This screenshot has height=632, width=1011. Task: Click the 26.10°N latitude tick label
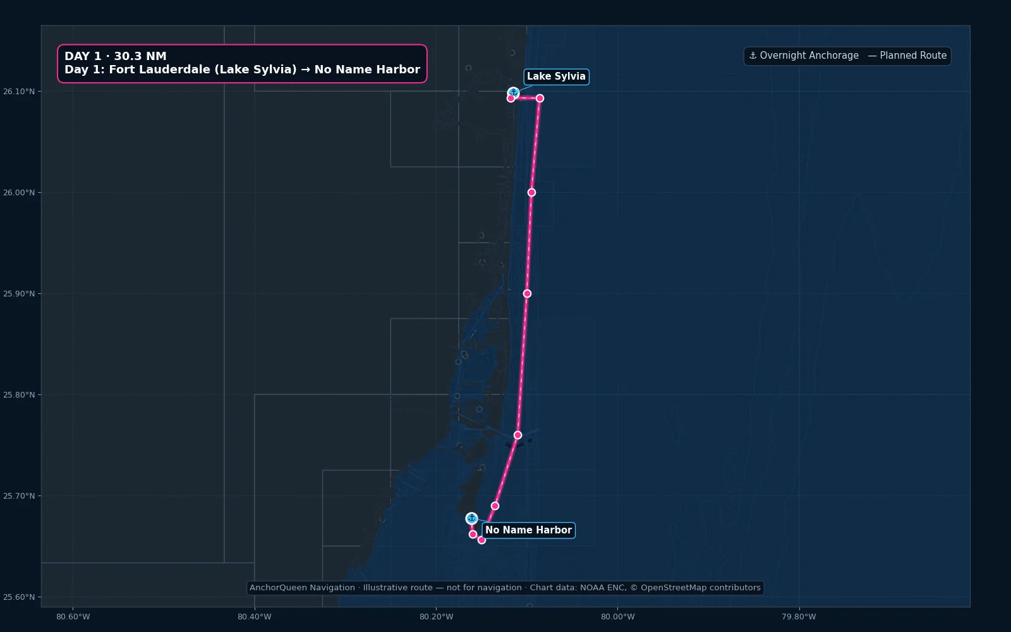tap(19, 92)
